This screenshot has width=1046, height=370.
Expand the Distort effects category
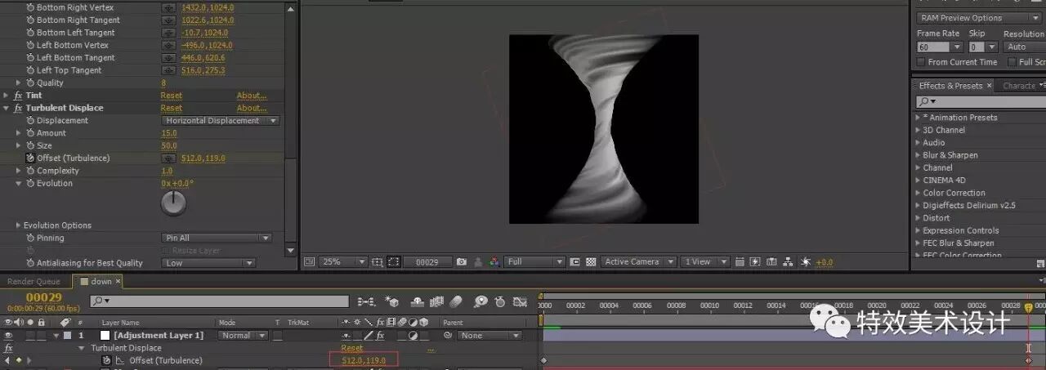coord(918,218)
